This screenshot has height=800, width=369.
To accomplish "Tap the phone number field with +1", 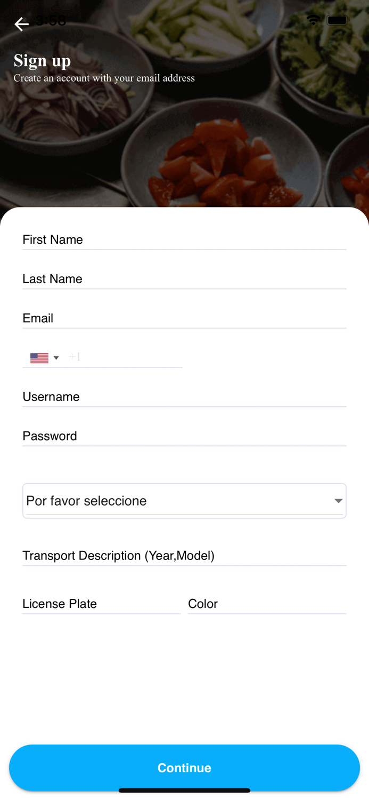I will click(x=125, y=357).
